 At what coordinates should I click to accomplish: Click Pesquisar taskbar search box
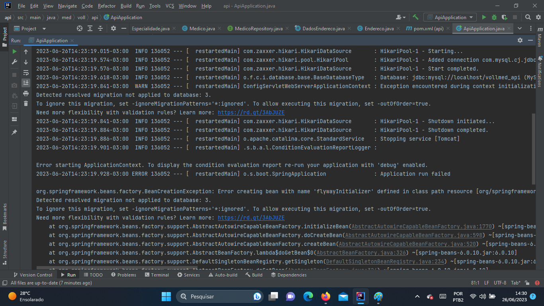220,296
